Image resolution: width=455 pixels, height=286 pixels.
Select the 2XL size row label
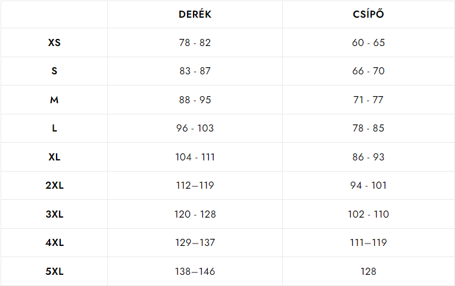(x=54, y=185)
